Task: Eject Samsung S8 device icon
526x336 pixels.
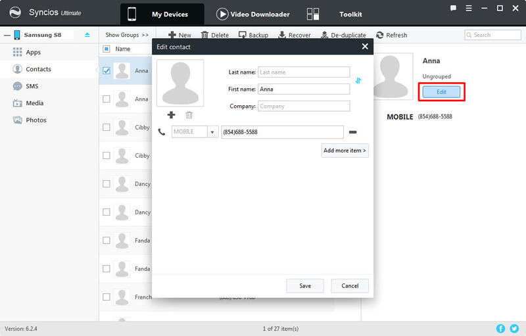Action: pyautogui.click(x=87, y=35)
